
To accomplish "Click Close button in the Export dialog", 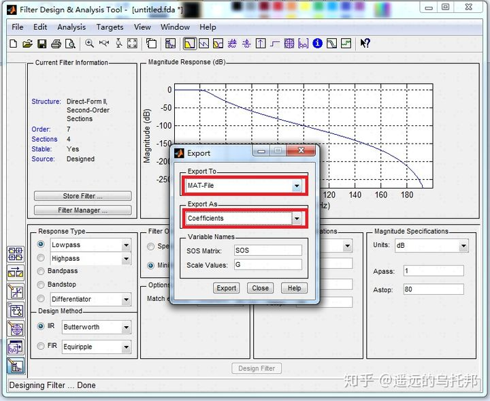I will (260, 288).
